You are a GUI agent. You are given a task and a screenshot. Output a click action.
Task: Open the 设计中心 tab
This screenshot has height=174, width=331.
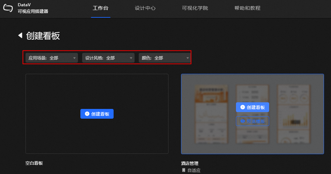coord(145,8)
